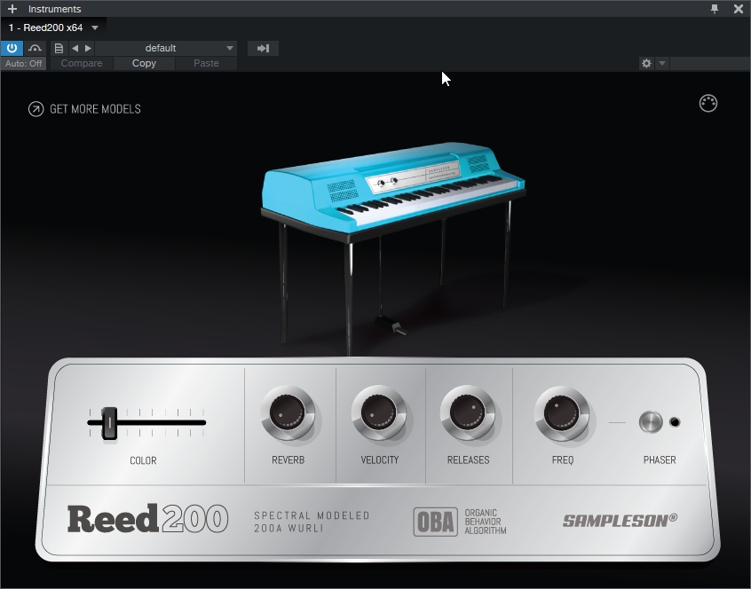This screenshot has height=589, width=751.
Task: Expand the dropdown arrow beside the gear
Action: pos(662,64)
